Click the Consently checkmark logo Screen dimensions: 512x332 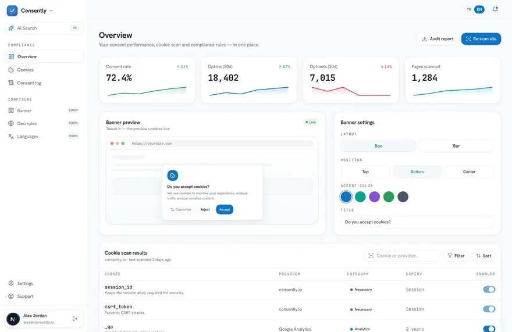coord(12,10)
